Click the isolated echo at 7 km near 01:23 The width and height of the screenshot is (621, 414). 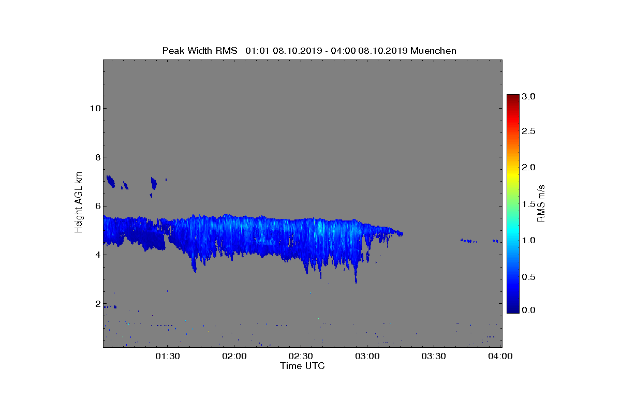tap(153, 183)
